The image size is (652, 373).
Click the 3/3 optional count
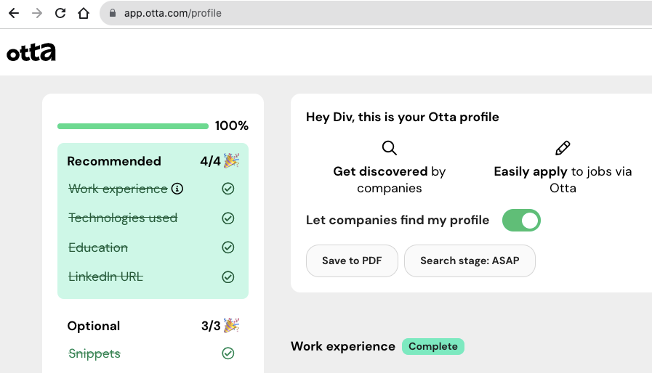pos(211,326)
